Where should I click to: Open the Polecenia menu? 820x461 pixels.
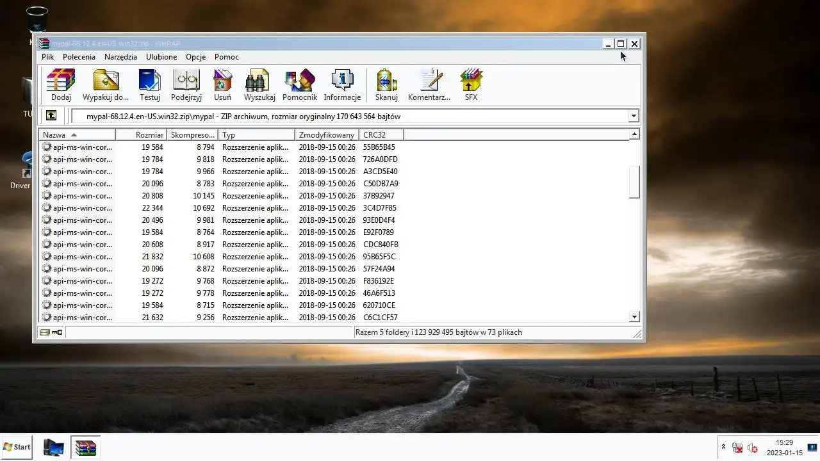(x=79, y=57)
